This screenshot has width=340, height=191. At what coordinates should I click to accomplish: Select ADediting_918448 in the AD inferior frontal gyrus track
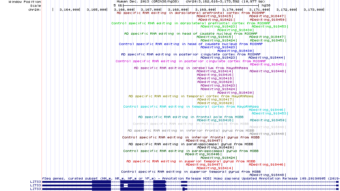[268, 134]
